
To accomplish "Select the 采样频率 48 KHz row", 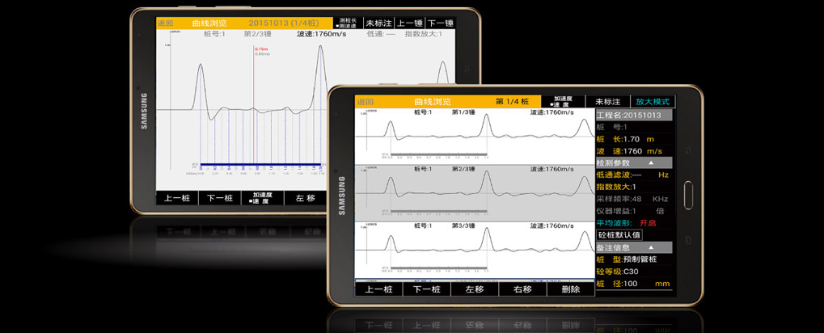I will tap(634, 199).
